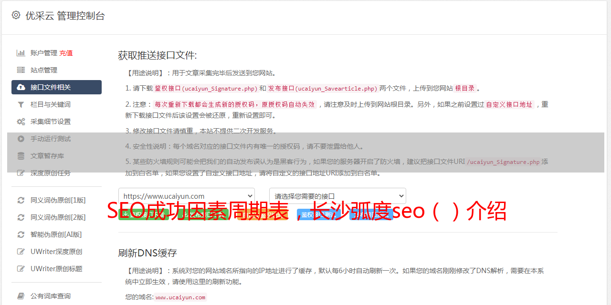The height and width of the screenshot is (305, 611).
Task: Click the refresh icon beside 同义词伪原创[1版]
Action: point(21,200)
